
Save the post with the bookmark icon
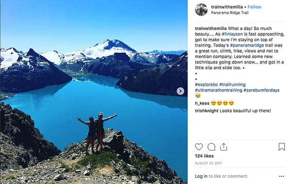(x=281, y=147)
